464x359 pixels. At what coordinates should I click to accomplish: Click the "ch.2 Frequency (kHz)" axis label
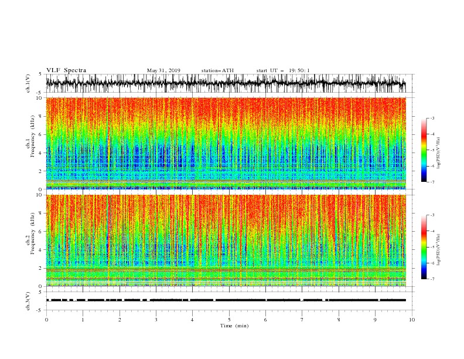(32, 233)
